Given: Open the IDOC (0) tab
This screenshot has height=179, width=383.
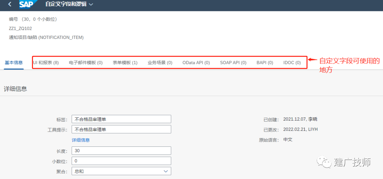Looking at the screenshot, I should (x=292, y=63).
